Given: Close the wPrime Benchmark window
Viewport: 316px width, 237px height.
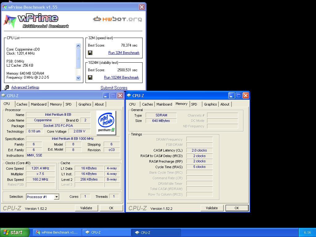Looking at the screenshot, I should (142, 7).
